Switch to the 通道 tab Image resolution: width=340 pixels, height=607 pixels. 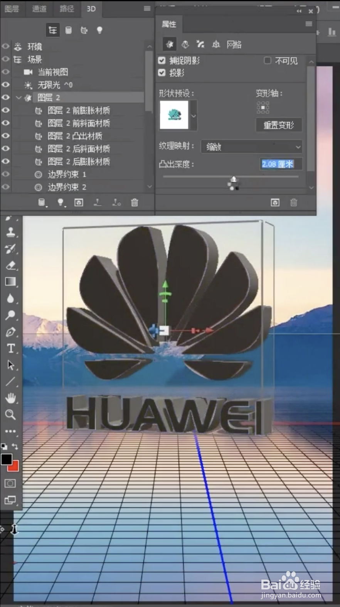click(x=39, y=9)
